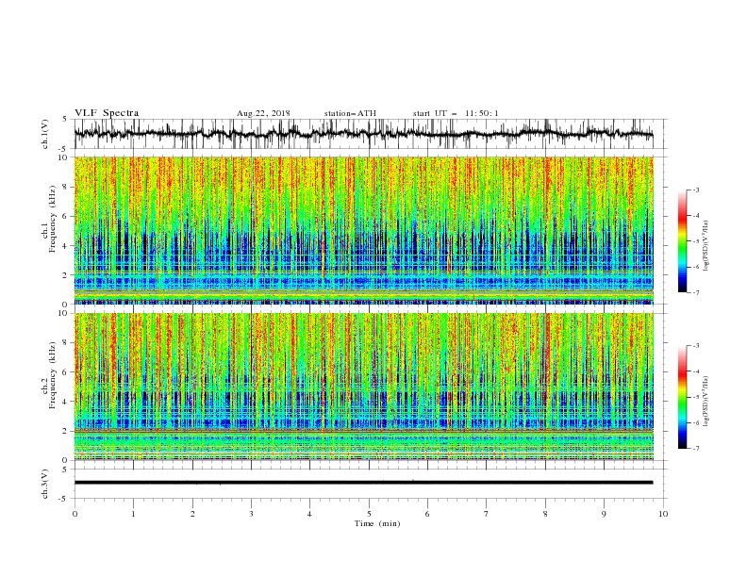Click the "9" tick on the time axis
This screenshot has width=747, height=577.
tap(604, 514)
